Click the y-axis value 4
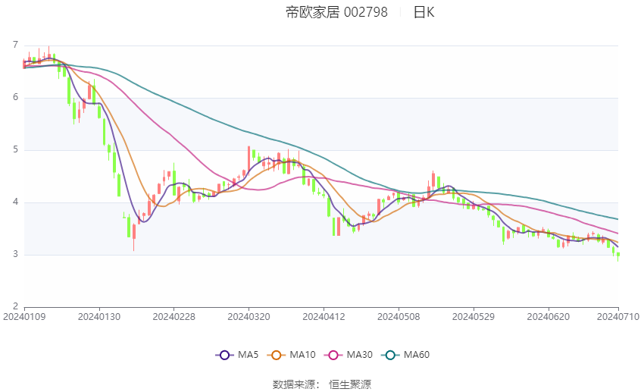The width and height of the screenshot is (644, 392). tap(16, 202)
